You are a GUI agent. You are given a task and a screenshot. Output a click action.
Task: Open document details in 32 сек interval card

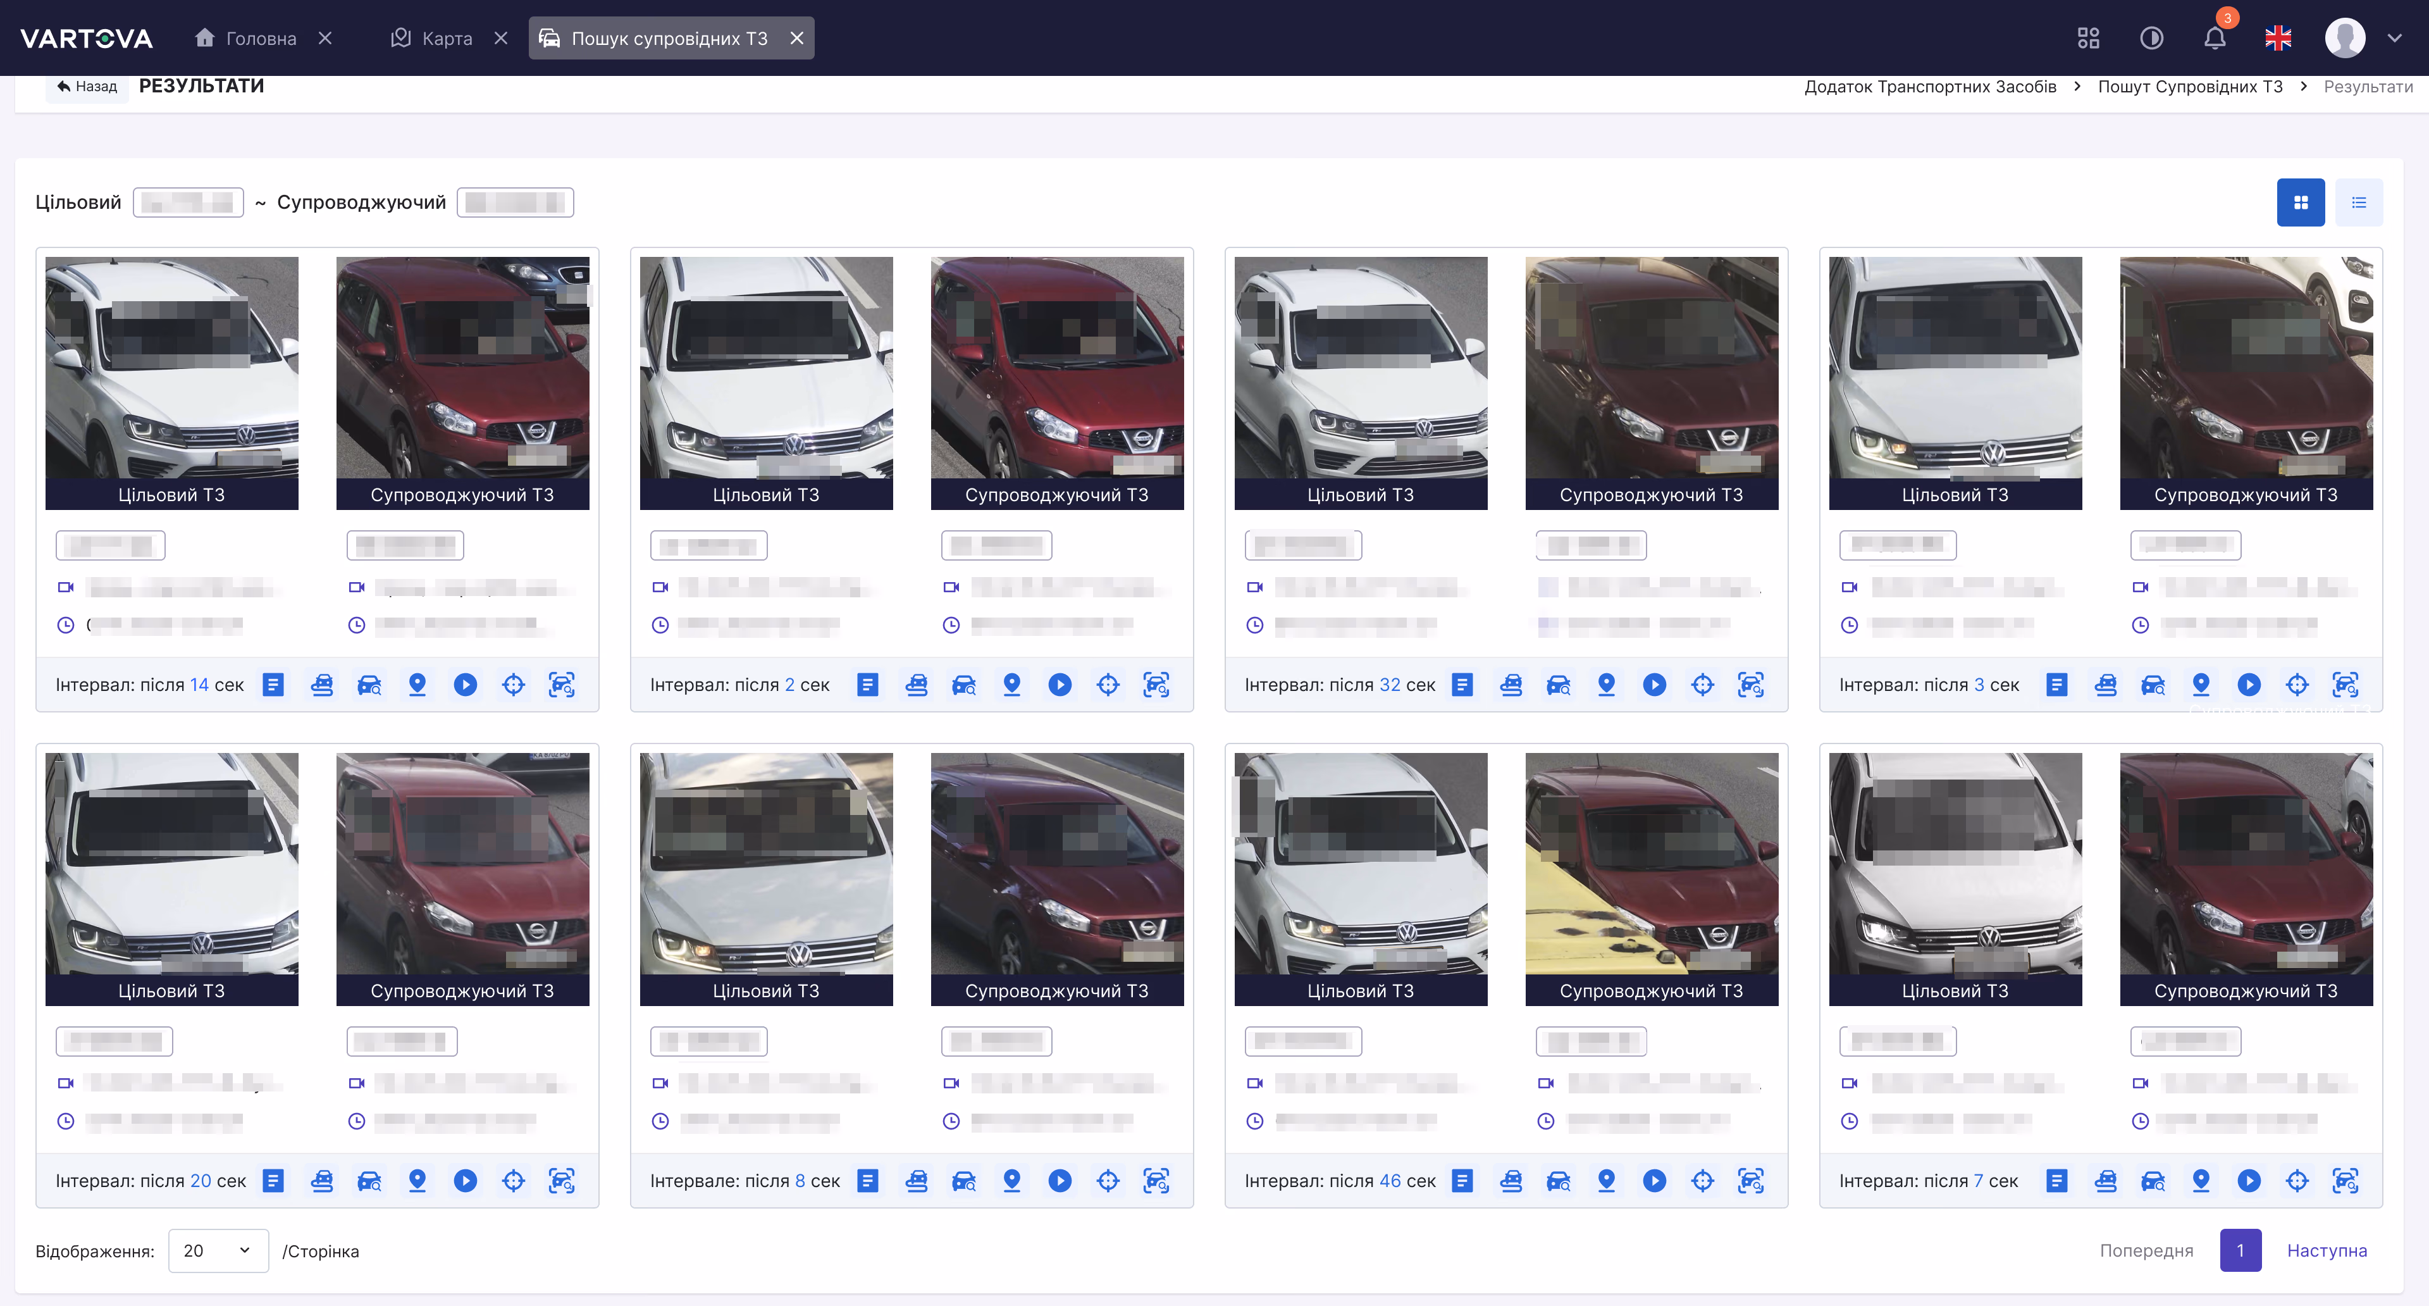pyautogui.click(x=1462, y=685)
